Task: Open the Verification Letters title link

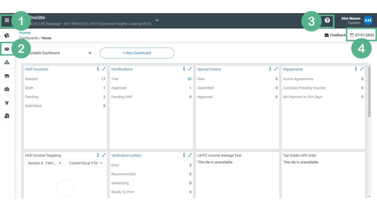Action: tap(126, 155)
